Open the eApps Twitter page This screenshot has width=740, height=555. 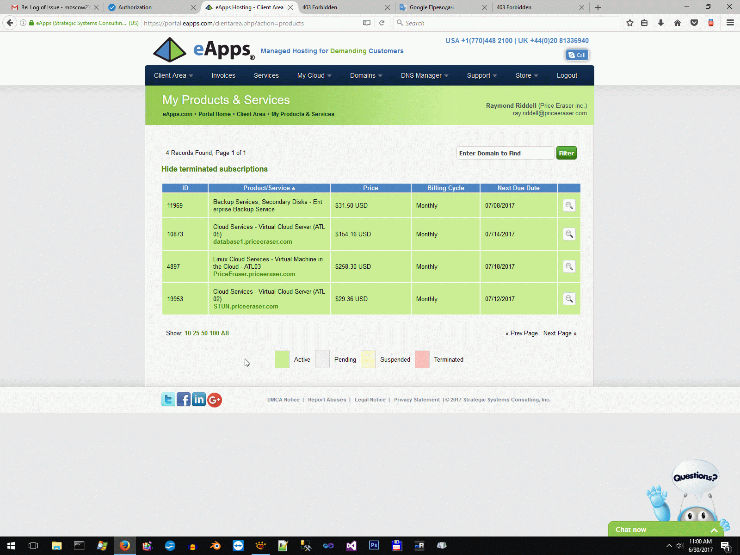(x=168, y=400)
